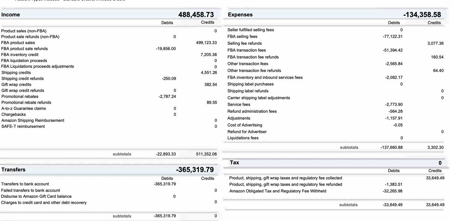Select Promotional rebates amount -2,787.24
The image size is (451, 221).
pos(167,97)
